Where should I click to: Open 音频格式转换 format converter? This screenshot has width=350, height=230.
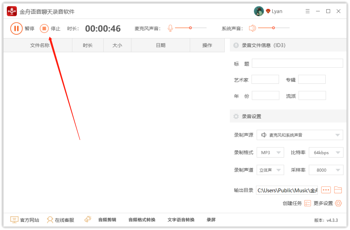(142, 220)
